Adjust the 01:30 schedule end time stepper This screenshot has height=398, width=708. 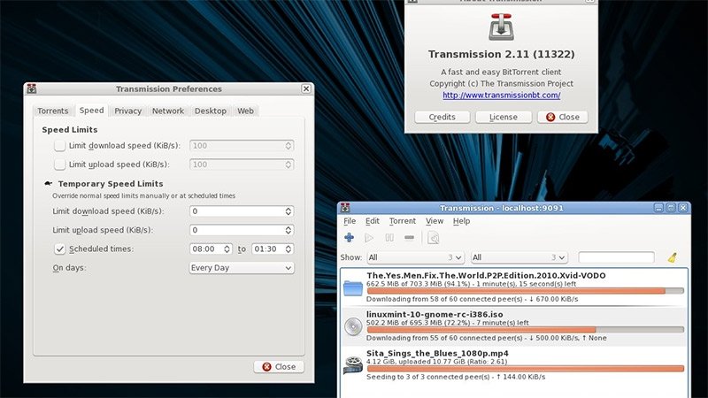click(289, 249)
